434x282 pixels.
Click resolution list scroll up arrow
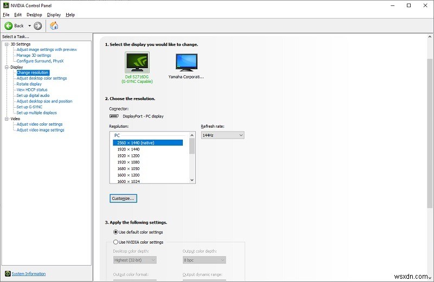[192, 135]
